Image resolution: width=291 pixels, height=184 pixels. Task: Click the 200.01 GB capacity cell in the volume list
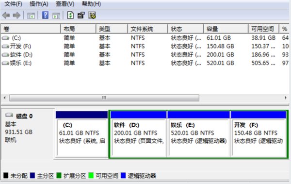click(x=220, y=55)
